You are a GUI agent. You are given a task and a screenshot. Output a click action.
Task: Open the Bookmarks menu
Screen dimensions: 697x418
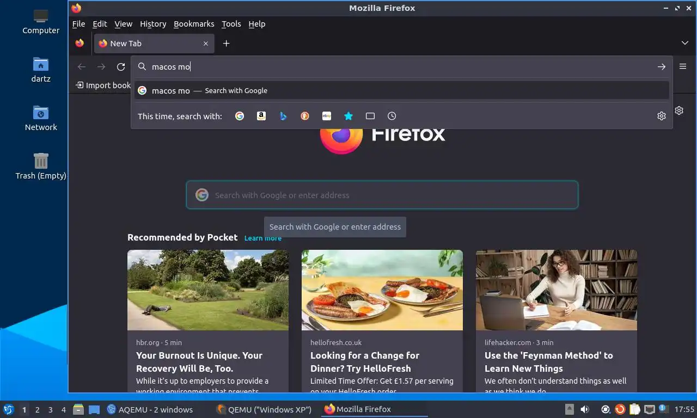click(194, 24)
